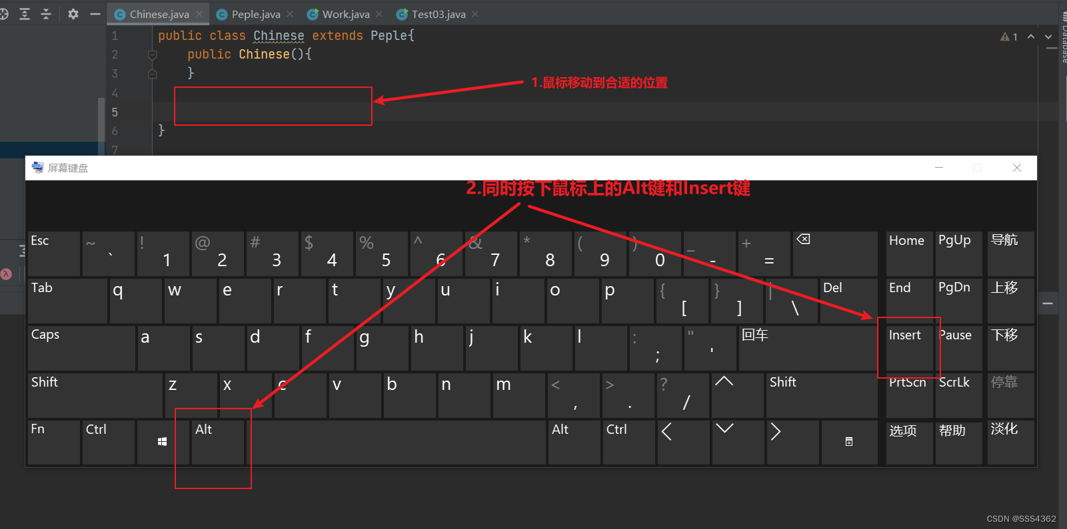The width and height of the screenshot is (1067, 529).
Task: Click the left arrow key
Action: click(x=683, y=442)
